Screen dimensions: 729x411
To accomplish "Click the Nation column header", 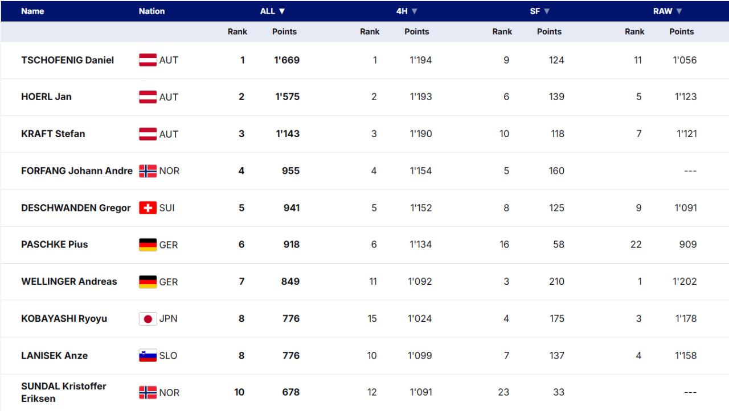I will 151,11.
